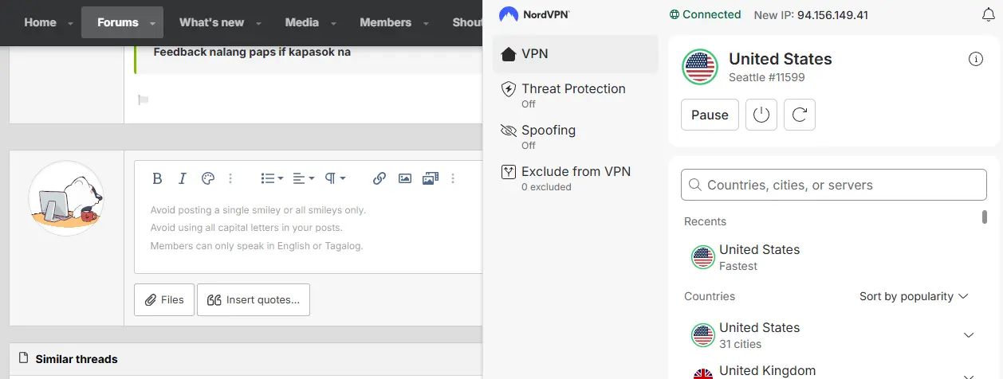Image resolution: width=1003 pixels, height=379 pixels.
Task: Click the user avatar thumbnail
Action: pos(66,197)
